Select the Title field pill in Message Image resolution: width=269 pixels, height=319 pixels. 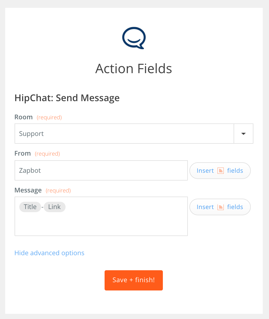click(30, 207)
